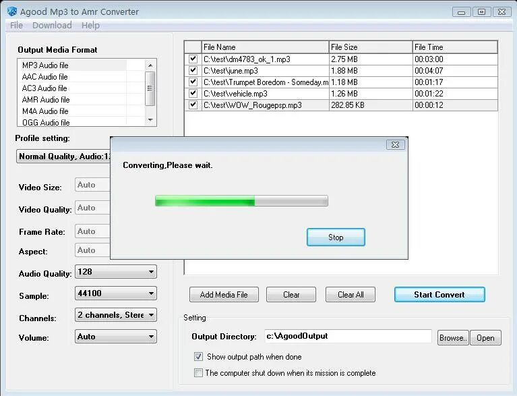The image size is (517, 396).
Task: Stop the conversion in progress
Action: tap(336, 237)
